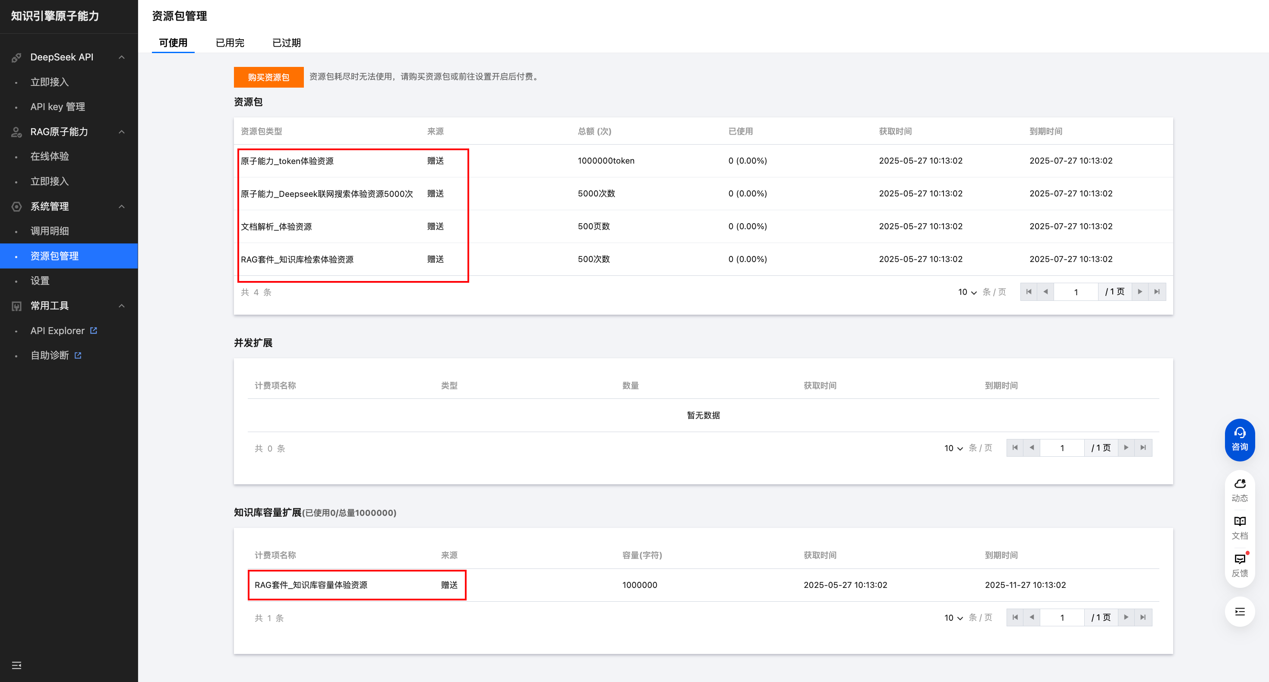Go to first page in 并发扩展 table pagination
The height and width of the screenshot is (682, 1269).
1015,448
